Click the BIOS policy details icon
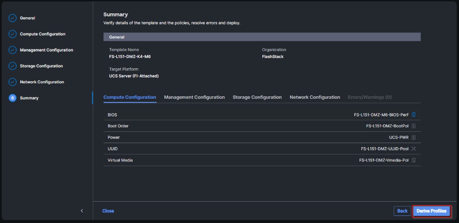Image resolution: width=459 pixels, height=223 pixels. tap(414, 115)
